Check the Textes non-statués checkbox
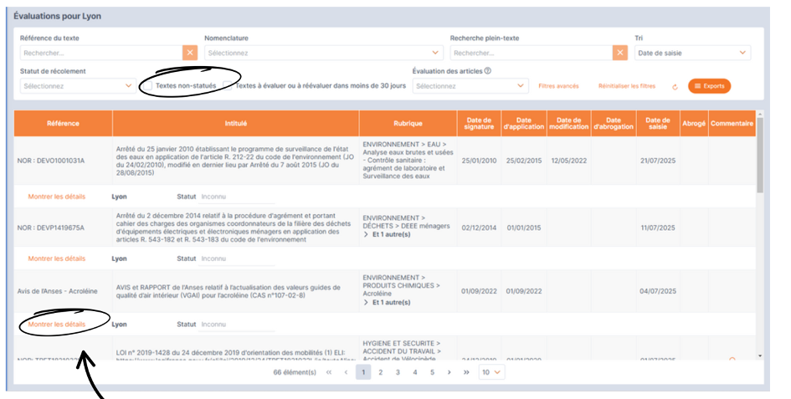 pos(147,85)
